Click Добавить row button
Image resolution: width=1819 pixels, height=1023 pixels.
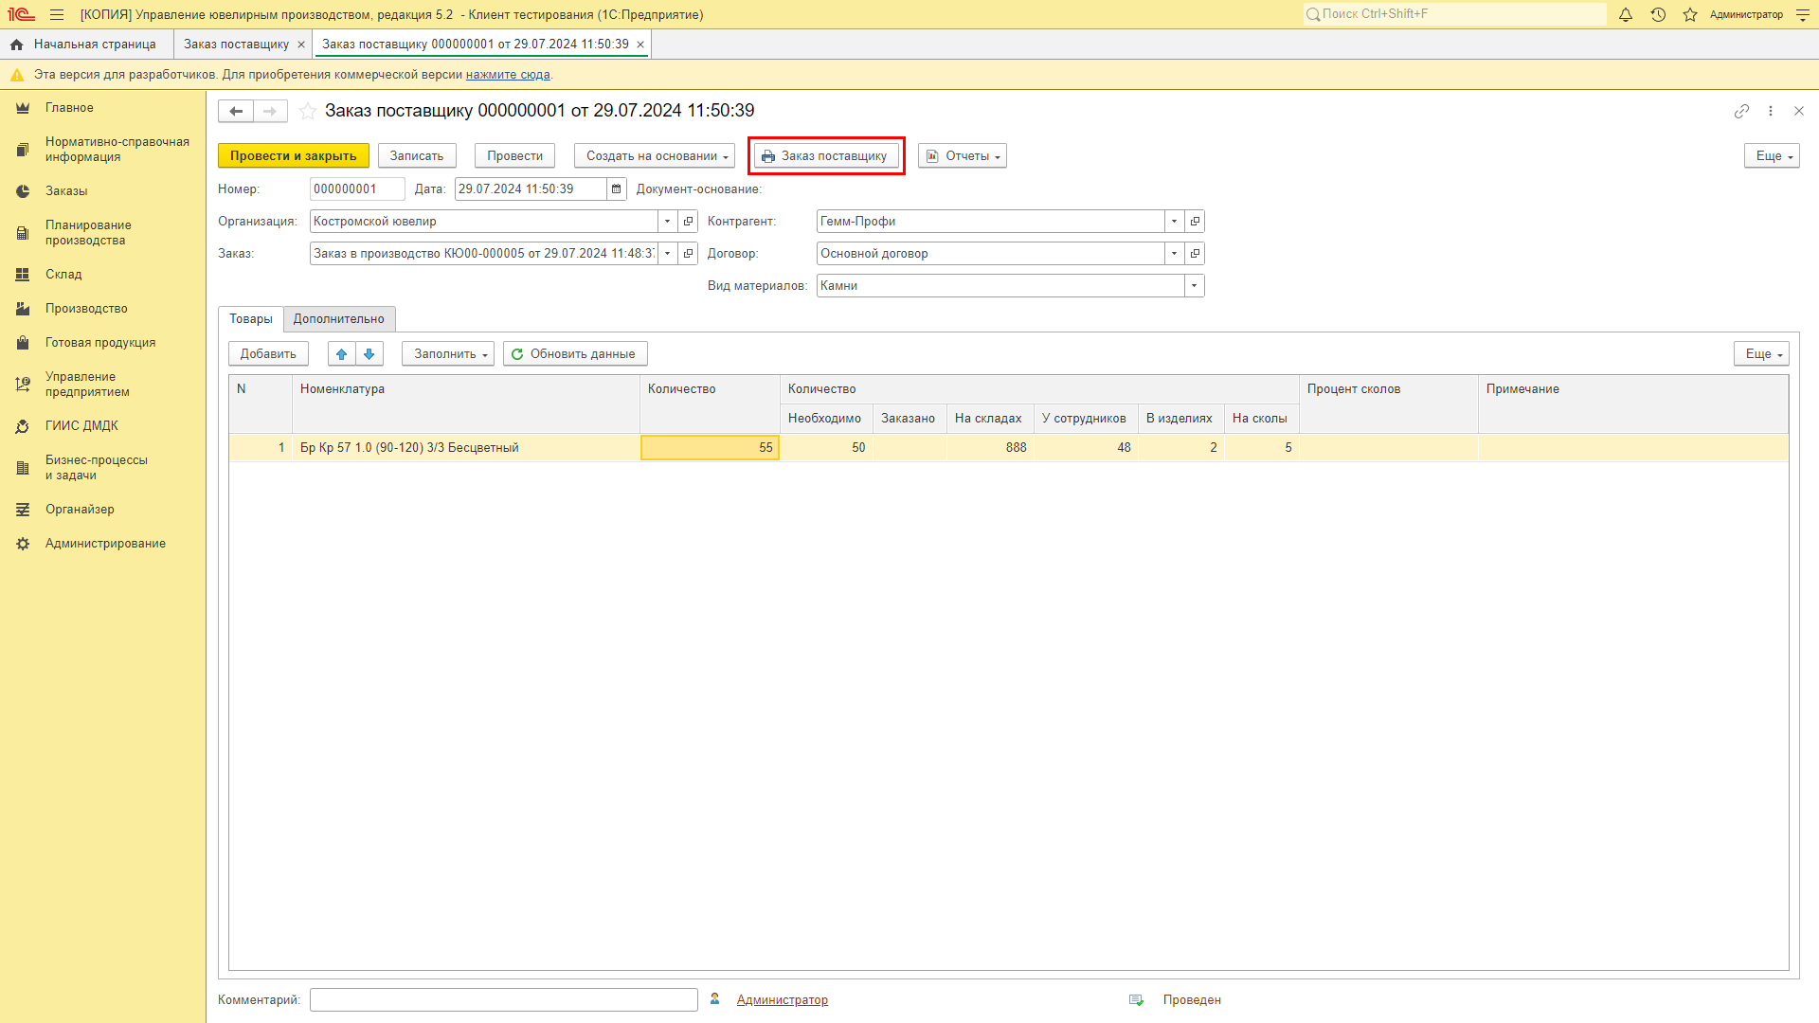point(268,354)
